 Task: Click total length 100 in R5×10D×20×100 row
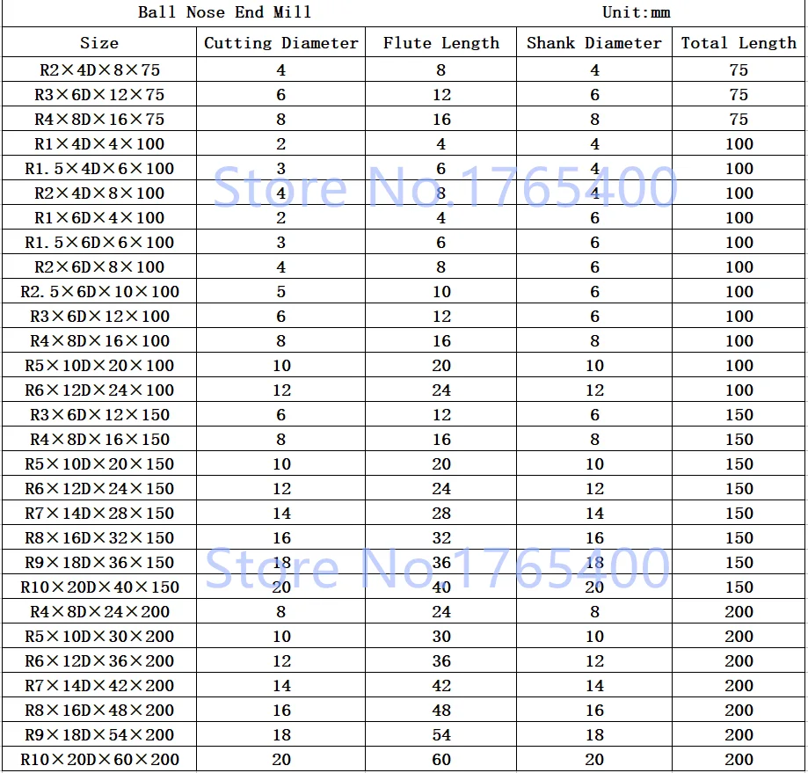click(739, 365)
